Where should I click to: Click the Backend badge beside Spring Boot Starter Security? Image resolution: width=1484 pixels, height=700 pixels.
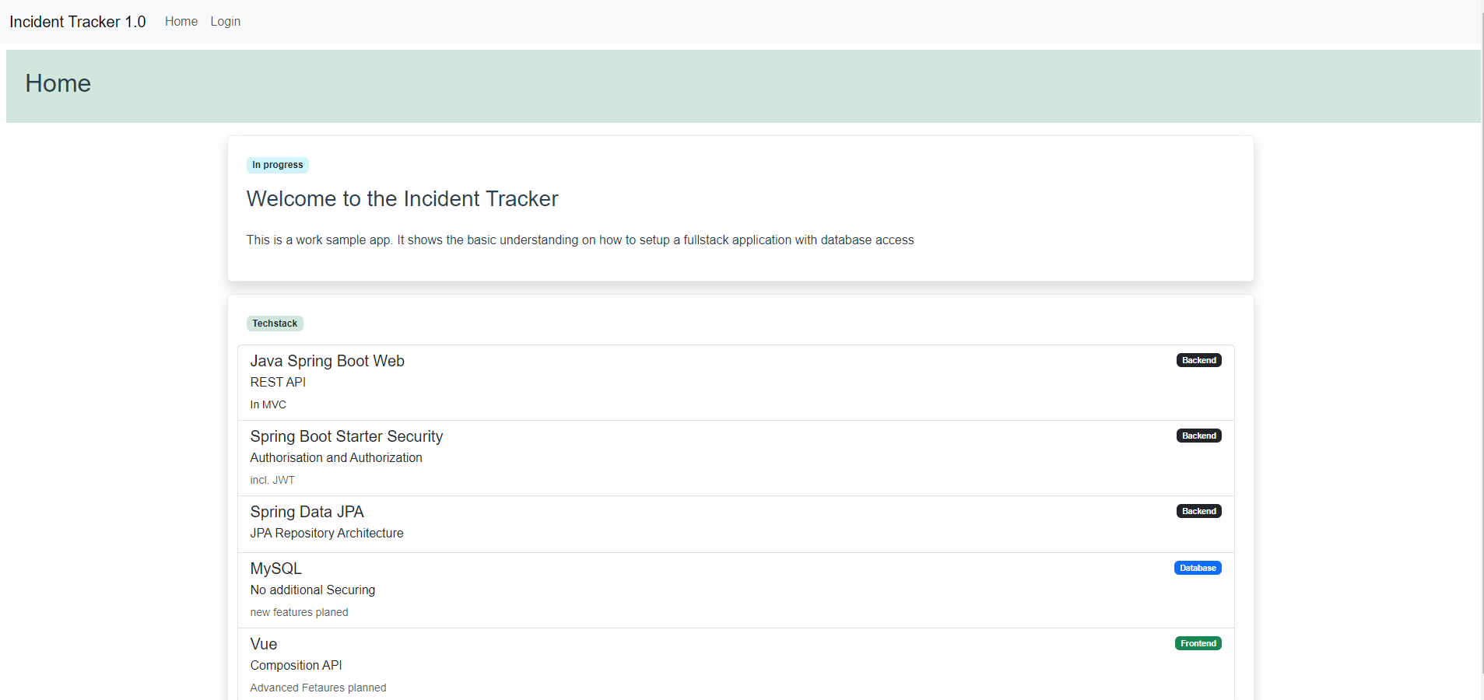point(1198,436)
